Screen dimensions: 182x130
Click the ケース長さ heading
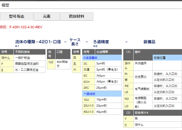coord(75,42)
